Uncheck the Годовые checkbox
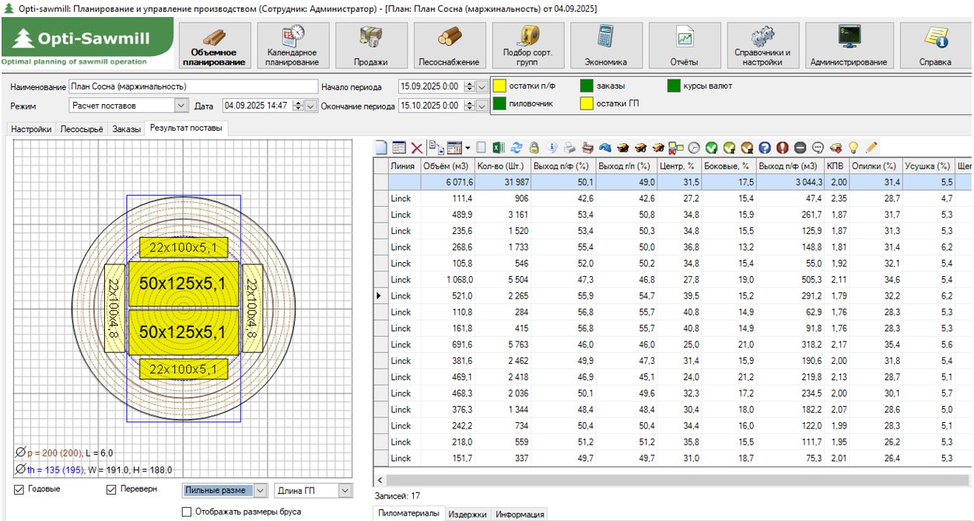Viewport: 974px width, 521px height. pyautogui.click(x=19, y=490)
